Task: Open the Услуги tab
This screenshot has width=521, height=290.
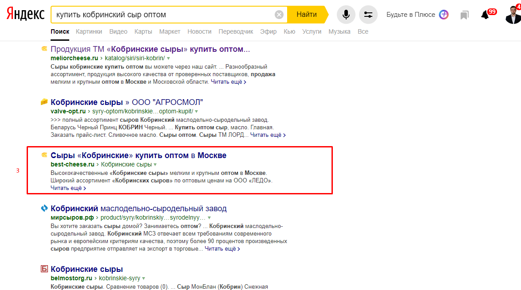Action: coord(312,31)
